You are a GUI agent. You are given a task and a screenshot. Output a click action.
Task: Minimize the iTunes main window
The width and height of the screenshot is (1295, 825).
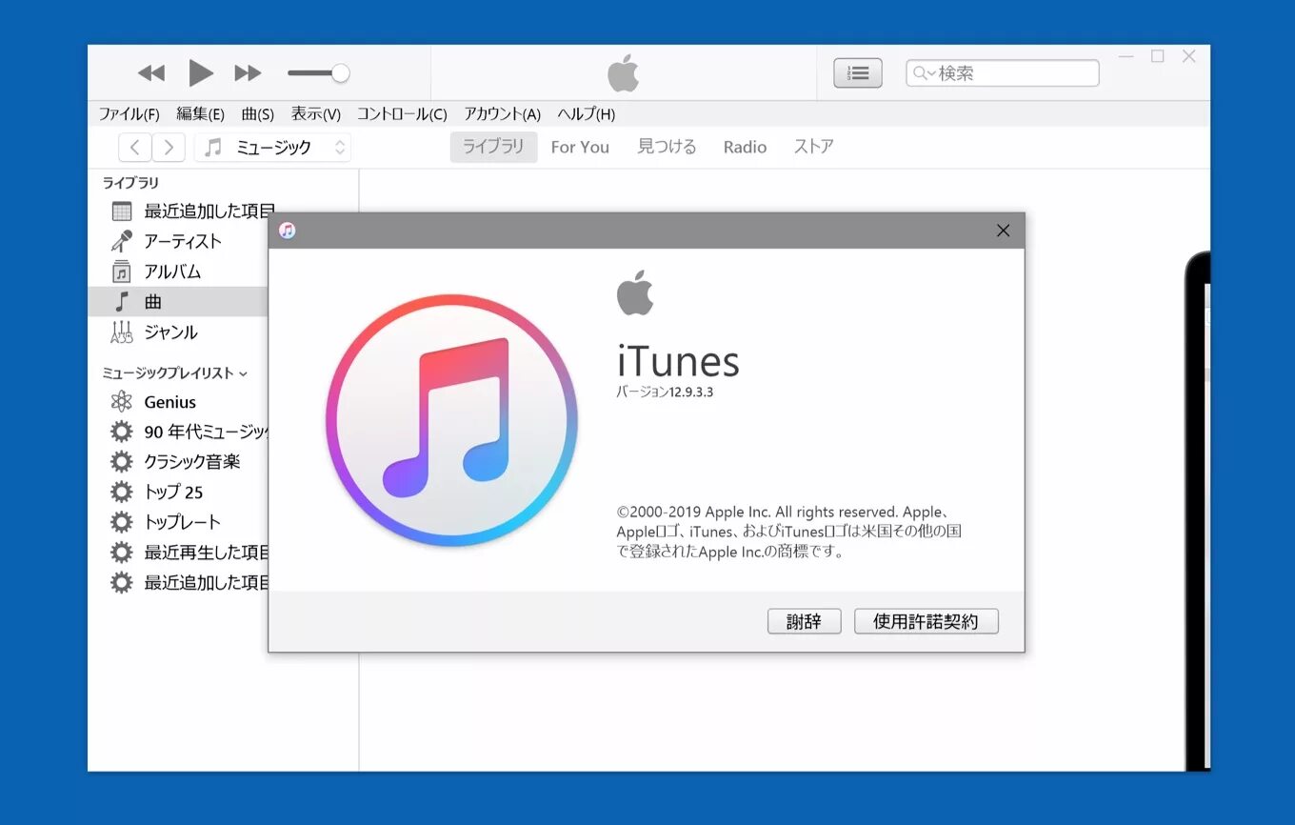click(x=1126, y=56)
